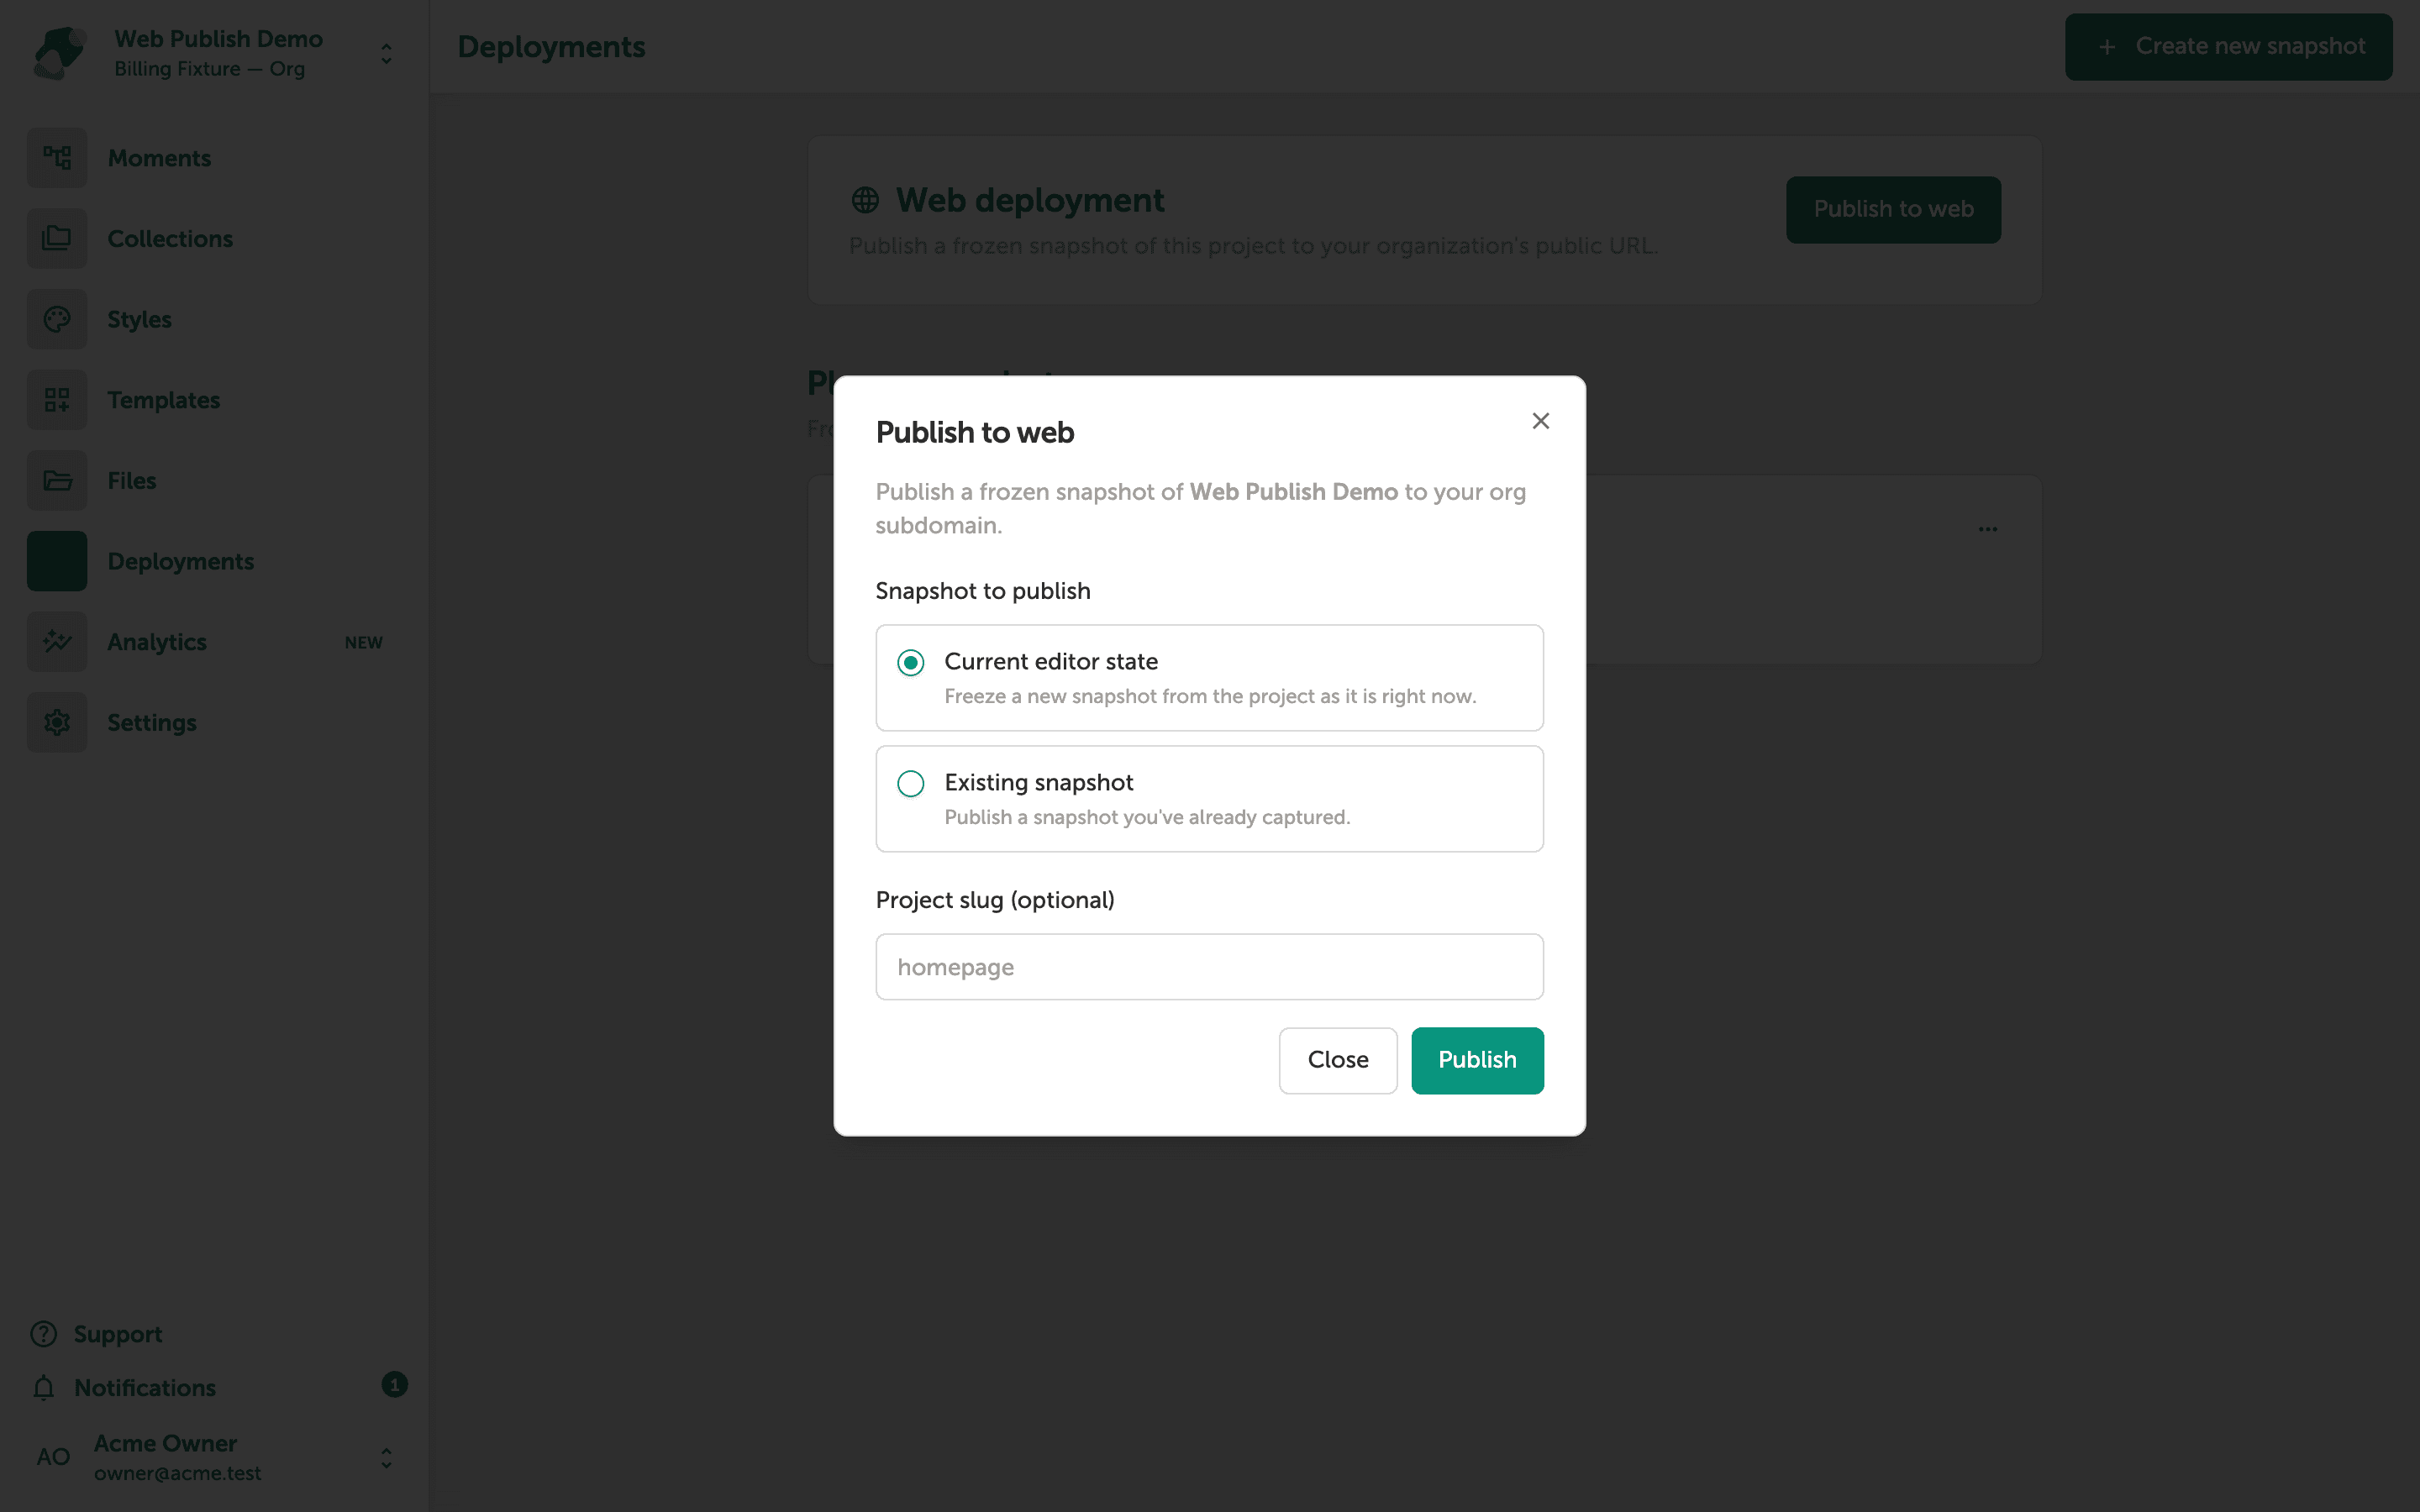Open the Files folder icon
Screen dimensions: 2420x1512
pyautogui.click(x=57, y=481)
